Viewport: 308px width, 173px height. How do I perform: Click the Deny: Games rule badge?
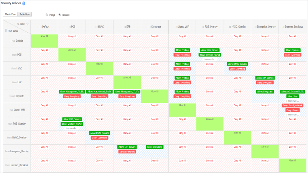292,110
